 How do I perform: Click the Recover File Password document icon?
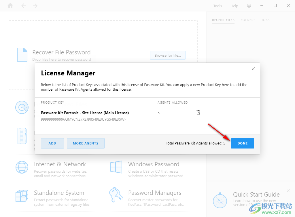coord(22,55)
